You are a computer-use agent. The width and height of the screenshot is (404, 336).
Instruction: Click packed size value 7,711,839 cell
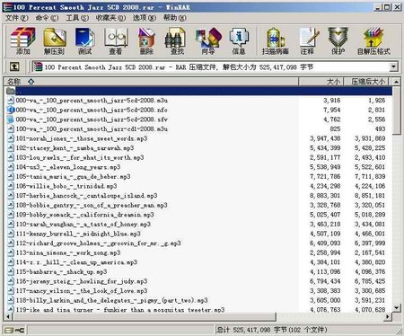pyautogui.click(x=370, y=177)
